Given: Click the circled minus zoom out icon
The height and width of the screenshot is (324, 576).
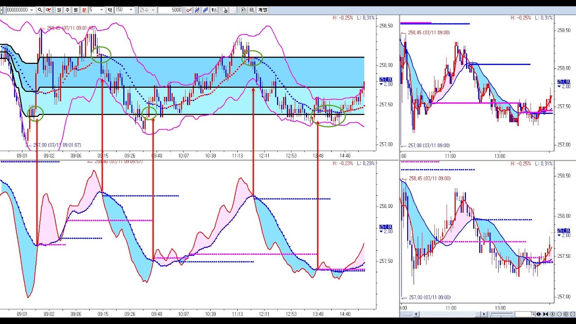Looking at the screenshot, I should pos(559,314).
